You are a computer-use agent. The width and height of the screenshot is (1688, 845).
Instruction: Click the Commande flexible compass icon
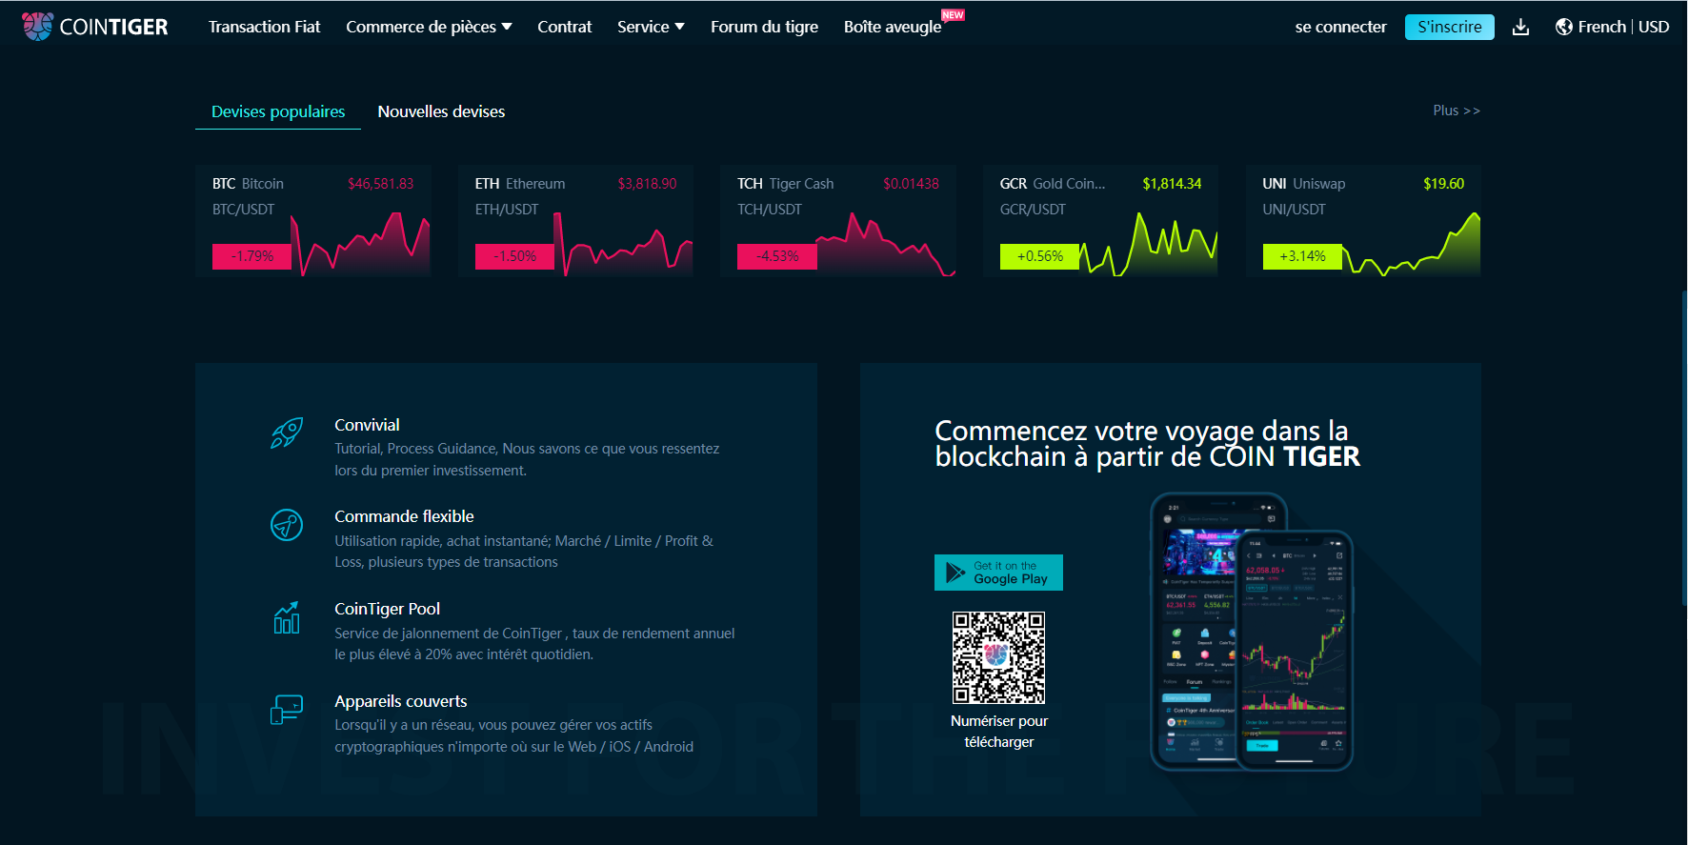(x=287, y=525)
